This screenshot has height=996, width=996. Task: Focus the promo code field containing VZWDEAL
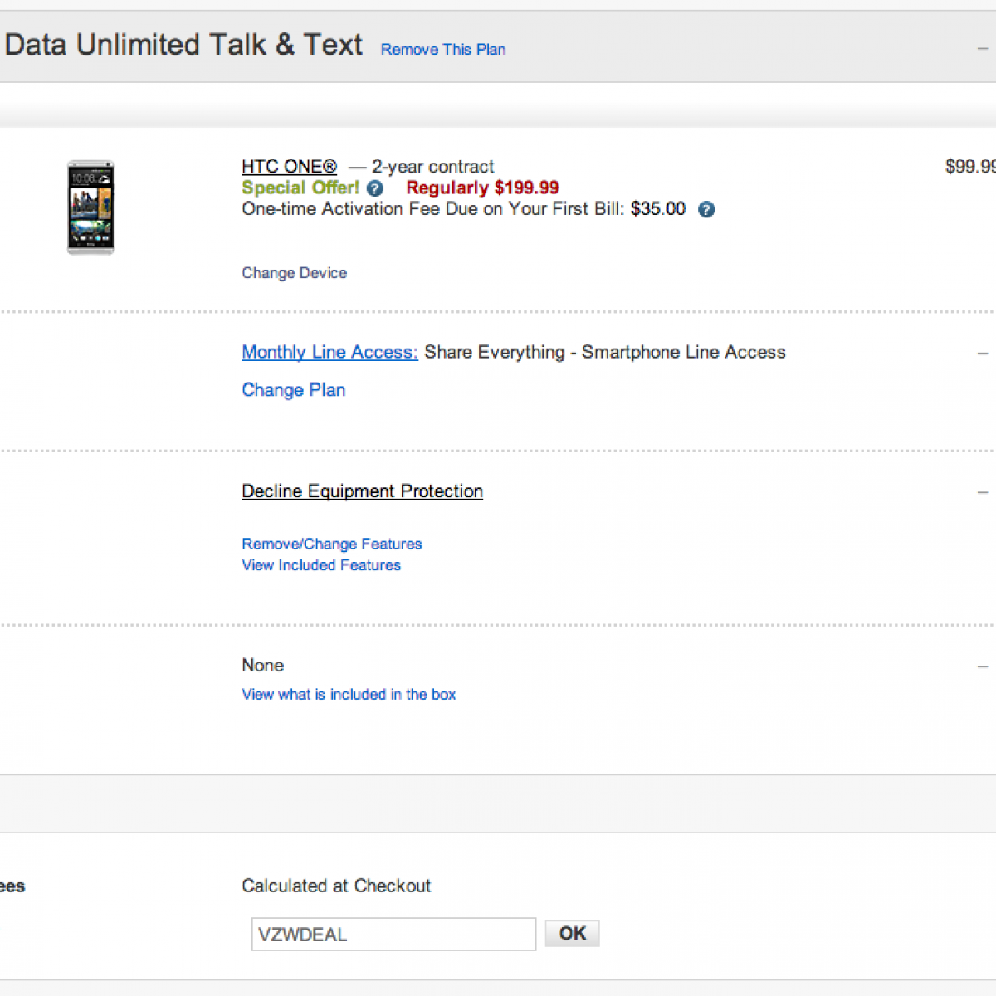point(393,935)
